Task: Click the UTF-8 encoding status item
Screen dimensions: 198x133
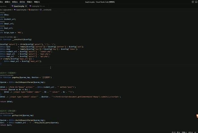Action: click(190, 132)
